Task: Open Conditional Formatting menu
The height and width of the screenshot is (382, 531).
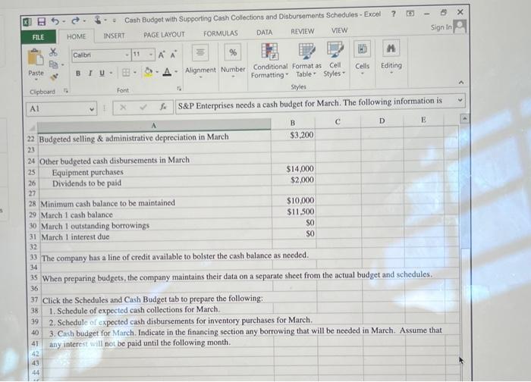Action: 269,61
